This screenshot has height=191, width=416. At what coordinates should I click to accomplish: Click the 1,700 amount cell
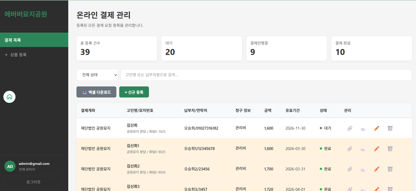[x=269, y=169]
